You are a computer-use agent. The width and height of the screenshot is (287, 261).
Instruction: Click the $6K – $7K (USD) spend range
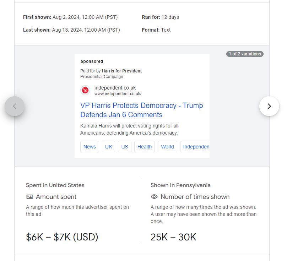[x=62, y=237]
